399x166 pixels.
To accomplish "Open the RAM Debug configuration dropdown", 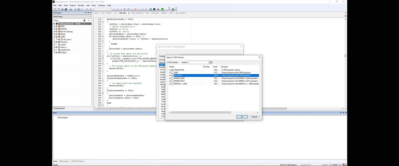I will point(90,16).
